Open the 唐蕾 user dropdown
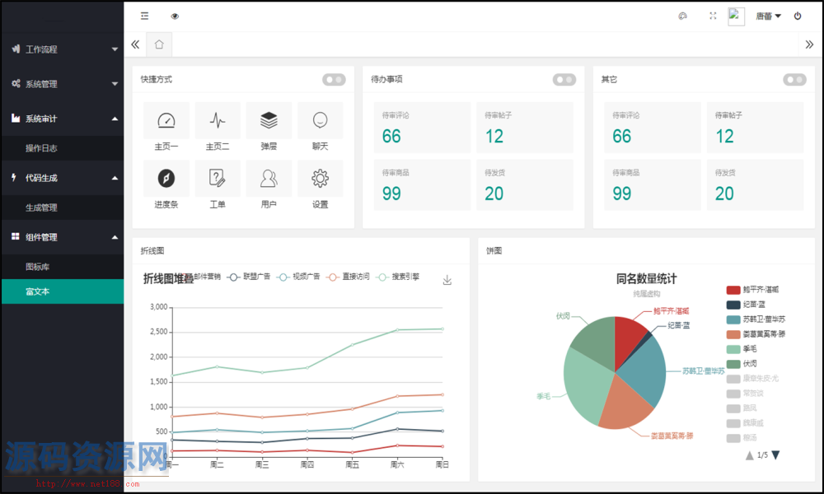Viewport: 824px width, 494px height. tap(768, 16)
